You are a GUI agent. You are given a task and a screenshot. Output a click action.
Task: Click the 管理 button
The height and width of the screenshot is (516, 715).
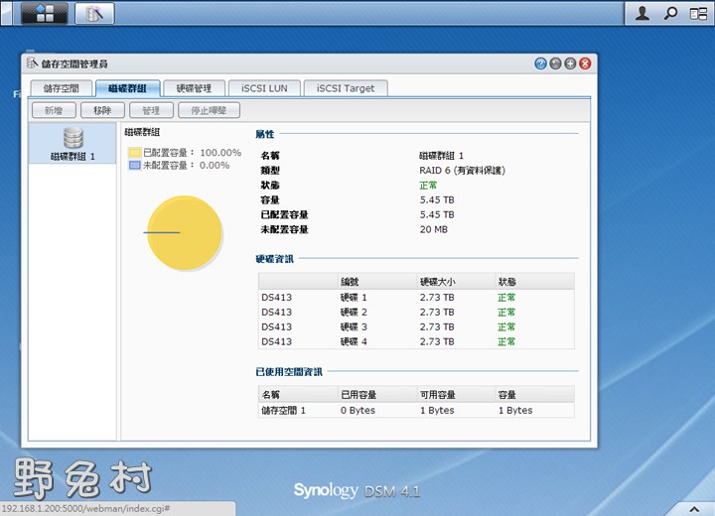tap(151, 110)
